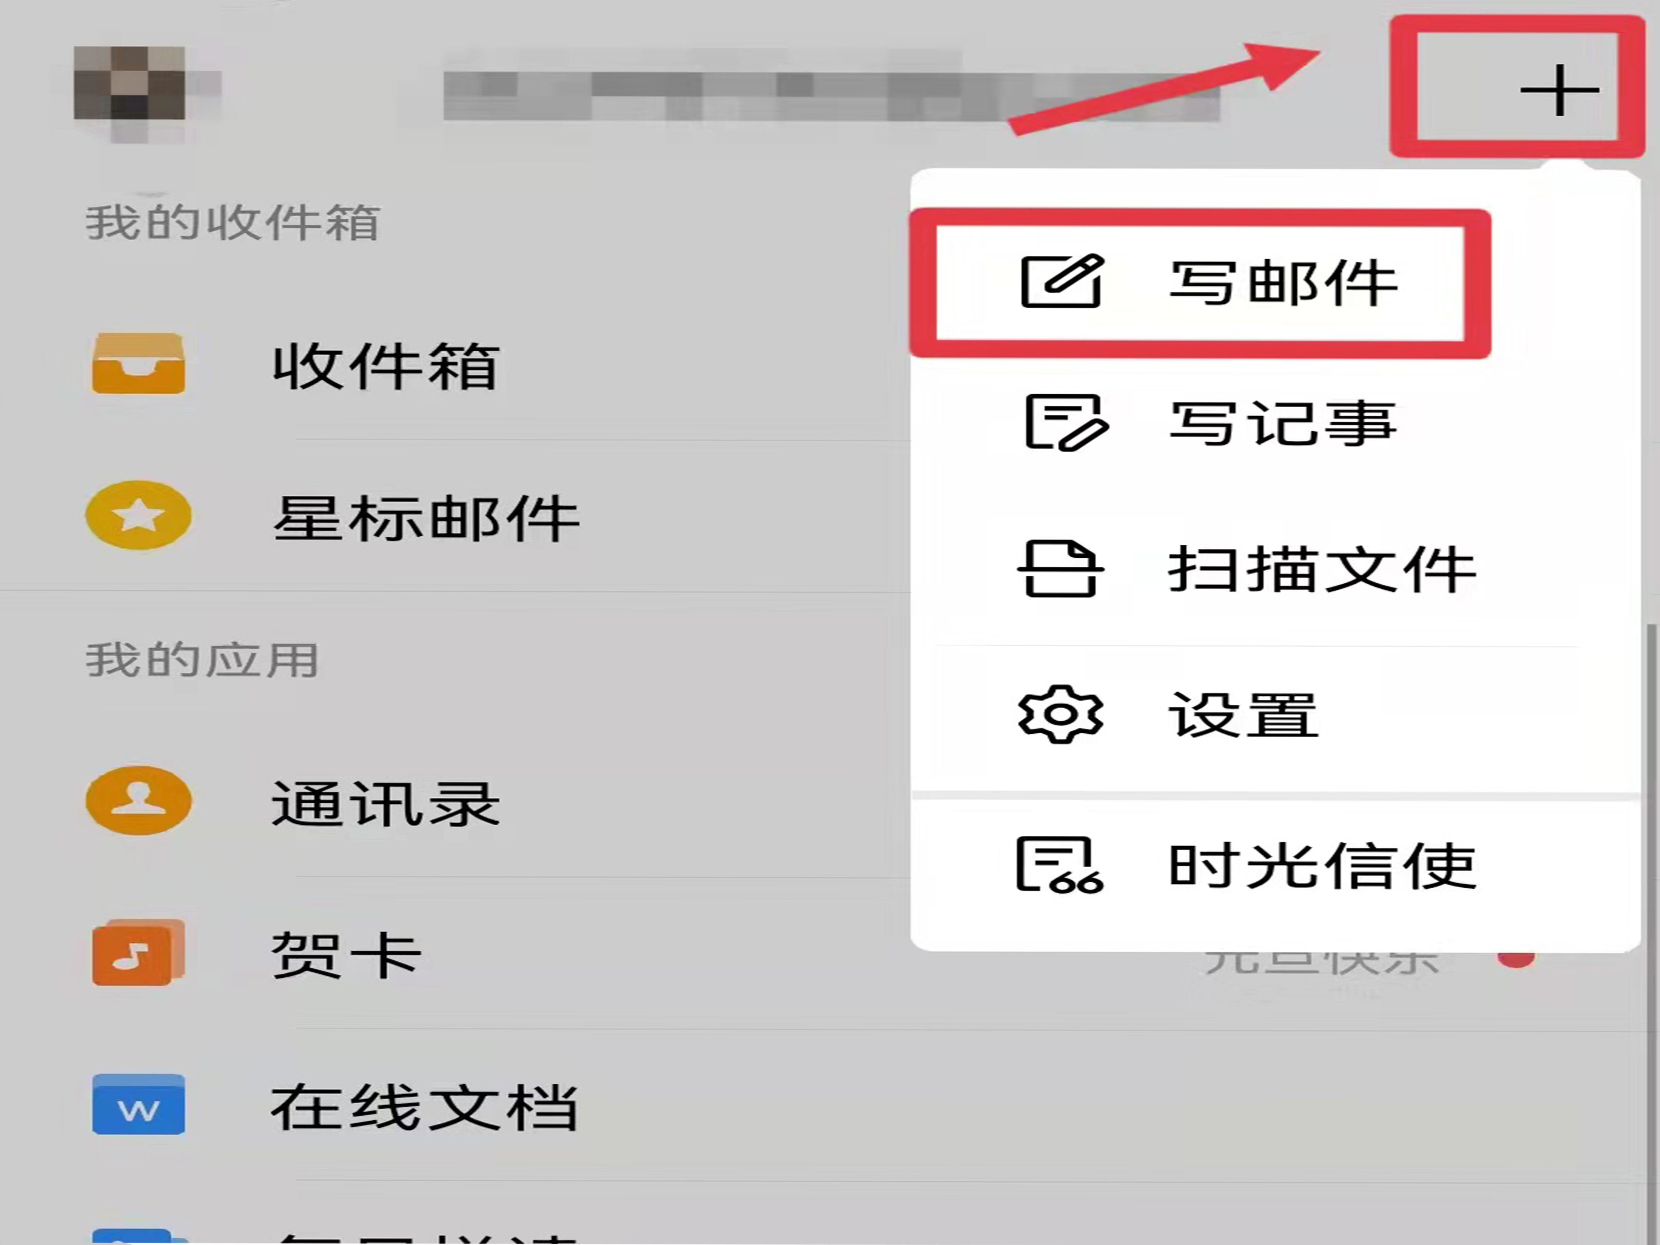The width and height of the screenshot is (1660, 1245).
Task: Tap the blurred profile avatar
Action: [x=129, y=83]
